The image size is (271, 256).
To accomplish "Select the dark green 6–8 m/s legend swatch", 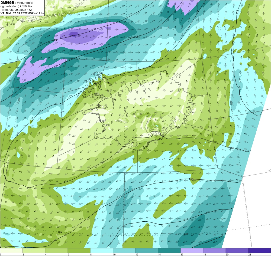I will coord(79,250).
